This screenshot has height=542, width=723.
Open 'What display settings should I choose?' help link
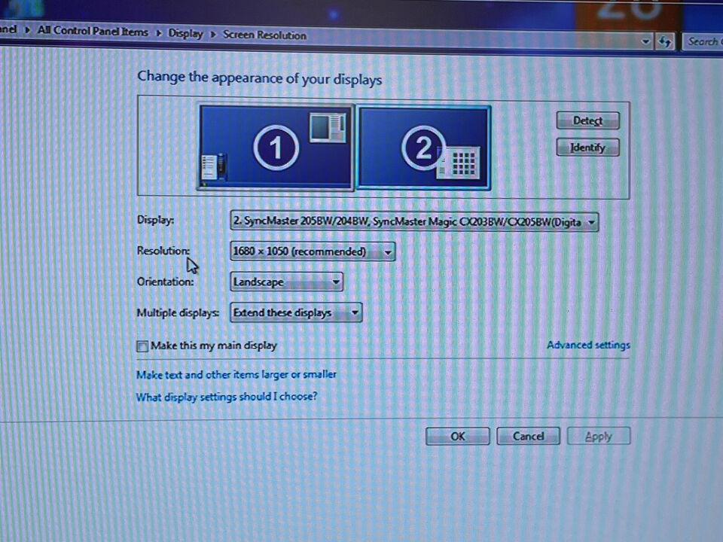[x=227, y=397]
